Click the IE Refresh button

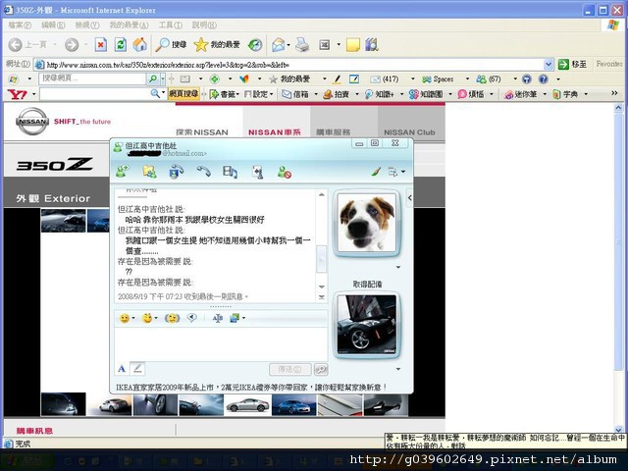[x=120, y=44]
